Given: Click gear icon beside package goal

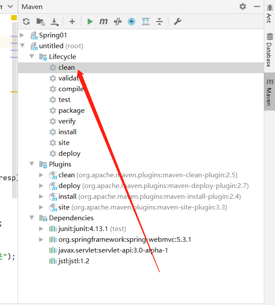Looking at the screenshot, I should pos(53,111).
